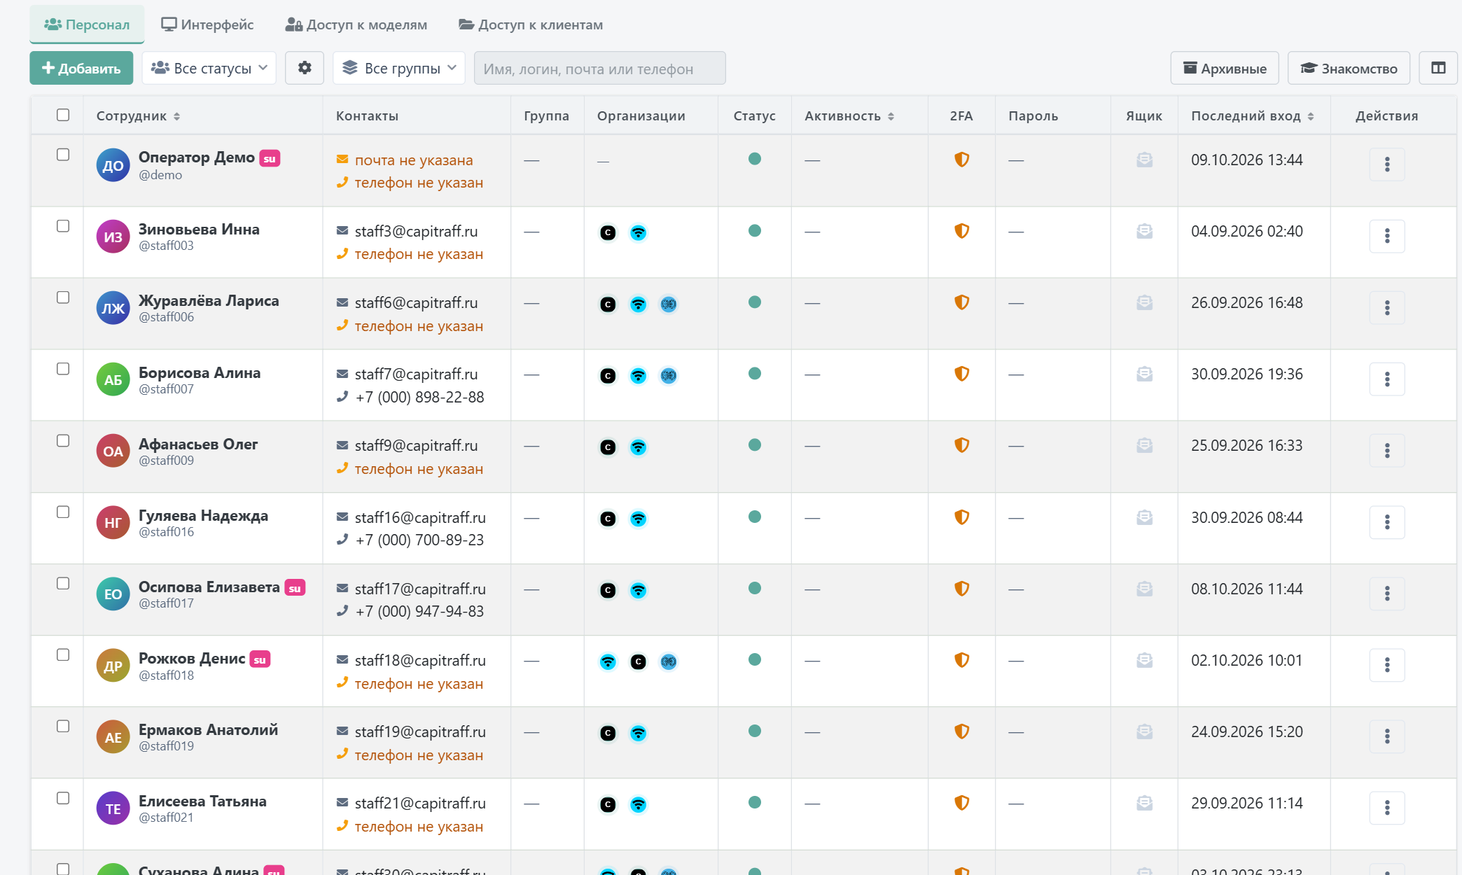The width and height of the screenshot is (1462, 875).
Task: Open employee Гуляева Надежда name link
Action: (203, 516)
